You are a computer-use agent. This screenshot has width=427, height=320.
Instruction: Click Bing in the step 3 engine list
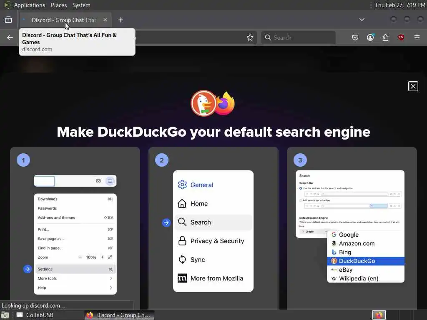pyautogui.click(x=366, y=252)
